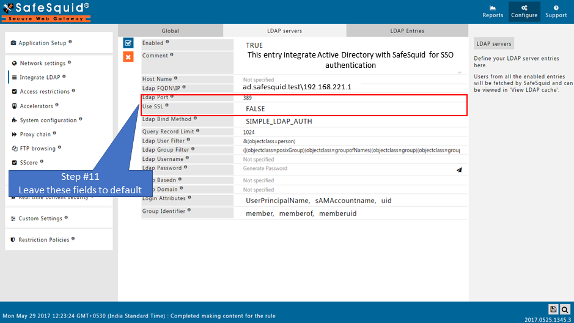Image resolution: width=574 pixels, height=323 pixels.
Task: Edit the Ldap Group Filter field
Action: click(x=350, y=150)
